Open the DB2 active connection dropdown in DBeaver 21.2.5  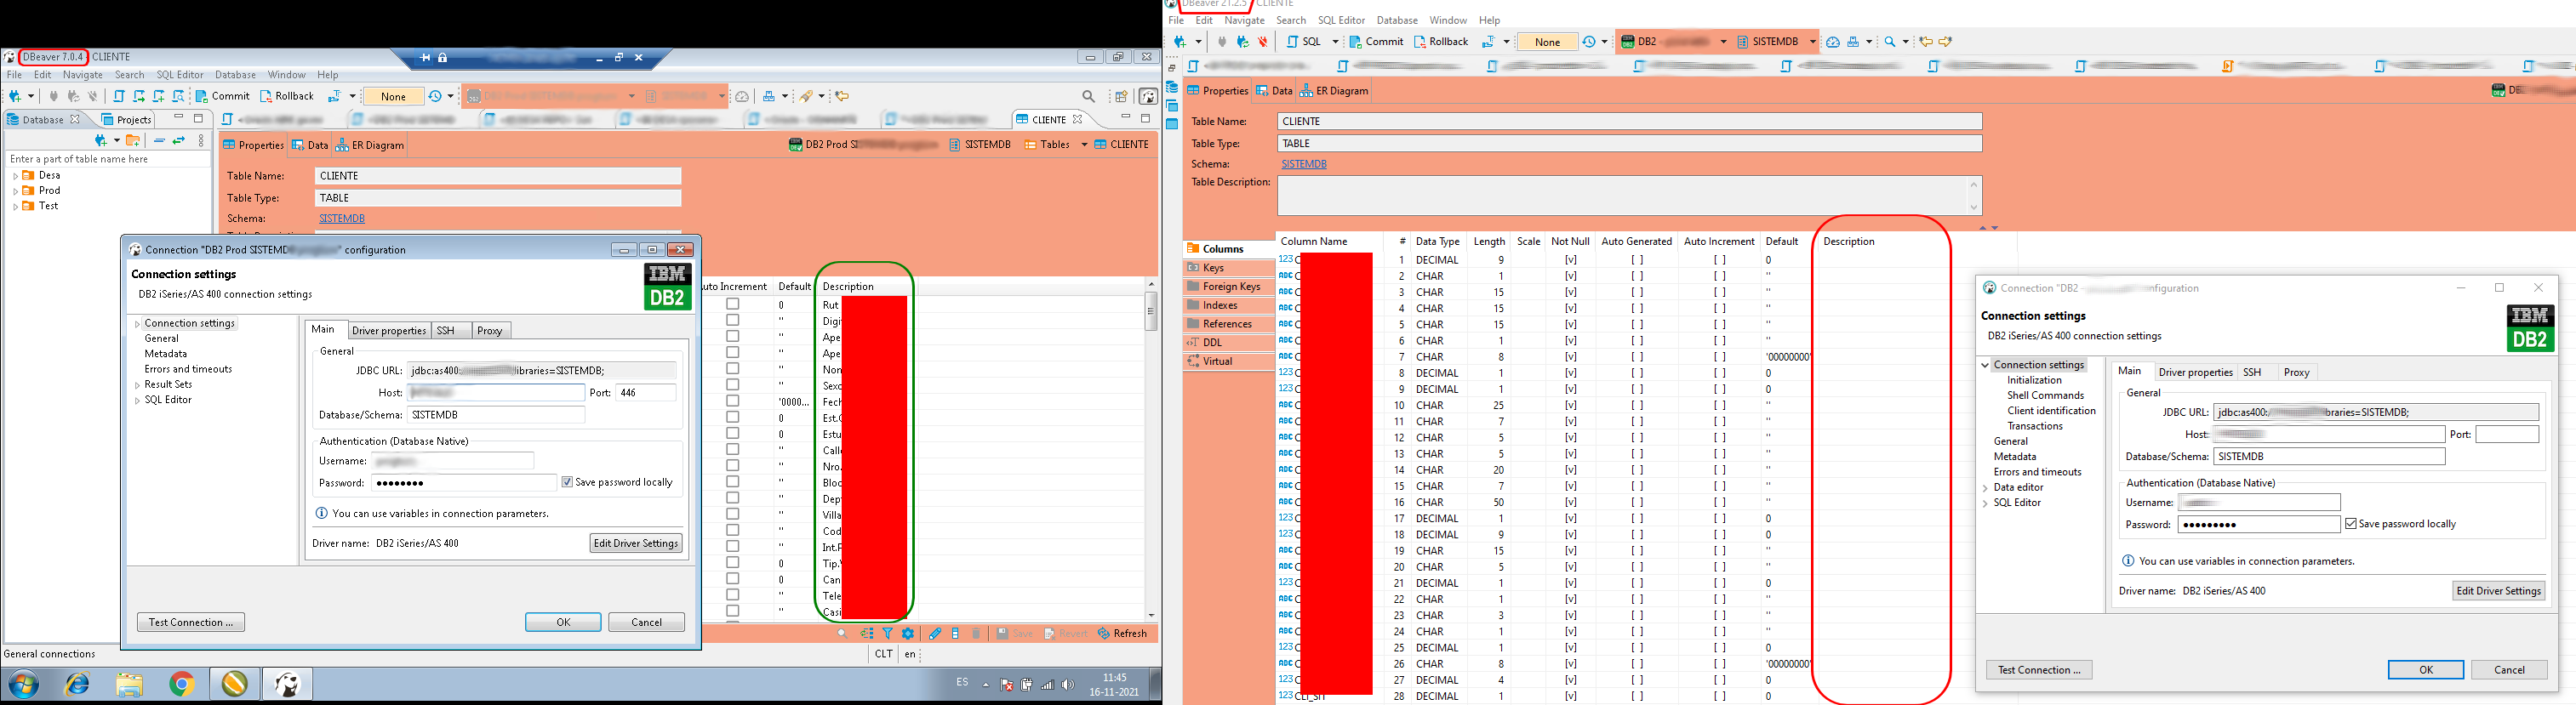pos(1723,42)
